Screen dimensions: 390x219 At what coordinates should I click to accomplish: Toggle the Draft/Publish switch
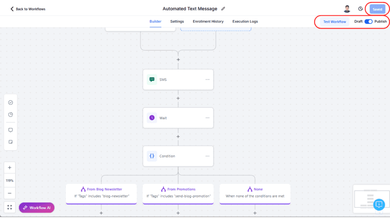coord(368,22)
